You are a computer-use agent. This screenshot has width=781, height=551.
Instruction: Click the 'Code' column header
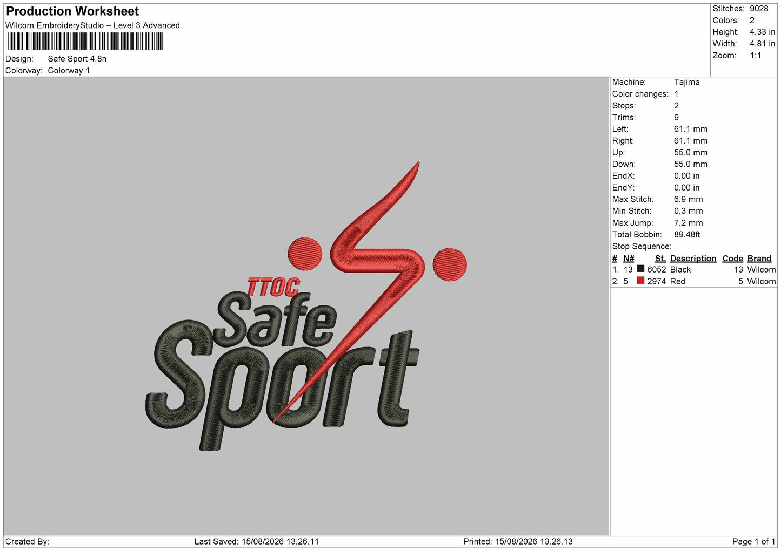tap(733, 259)
